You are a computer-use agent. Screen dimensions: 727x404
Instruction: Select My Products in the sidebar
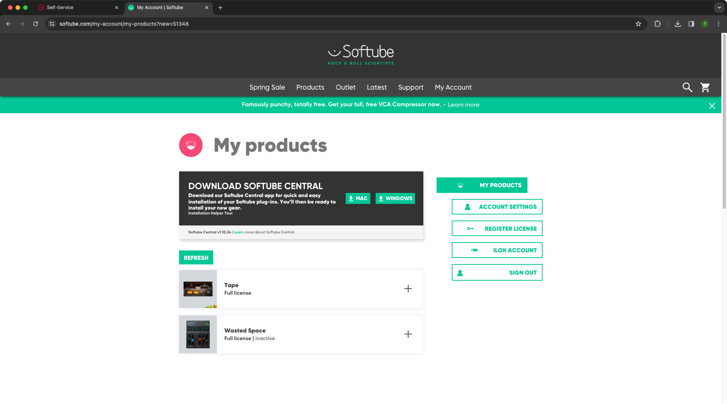[x=482, y=185]
